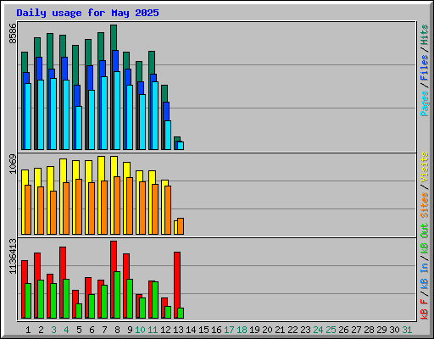Screen dimensions: 434x339
Task: Select day 28 on the x-axis
Action: (369, 330)
